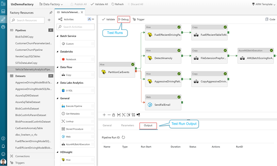277x166 pixels.
Task: Open the Data Factory dropdown
Action: (x=51, y=4)
